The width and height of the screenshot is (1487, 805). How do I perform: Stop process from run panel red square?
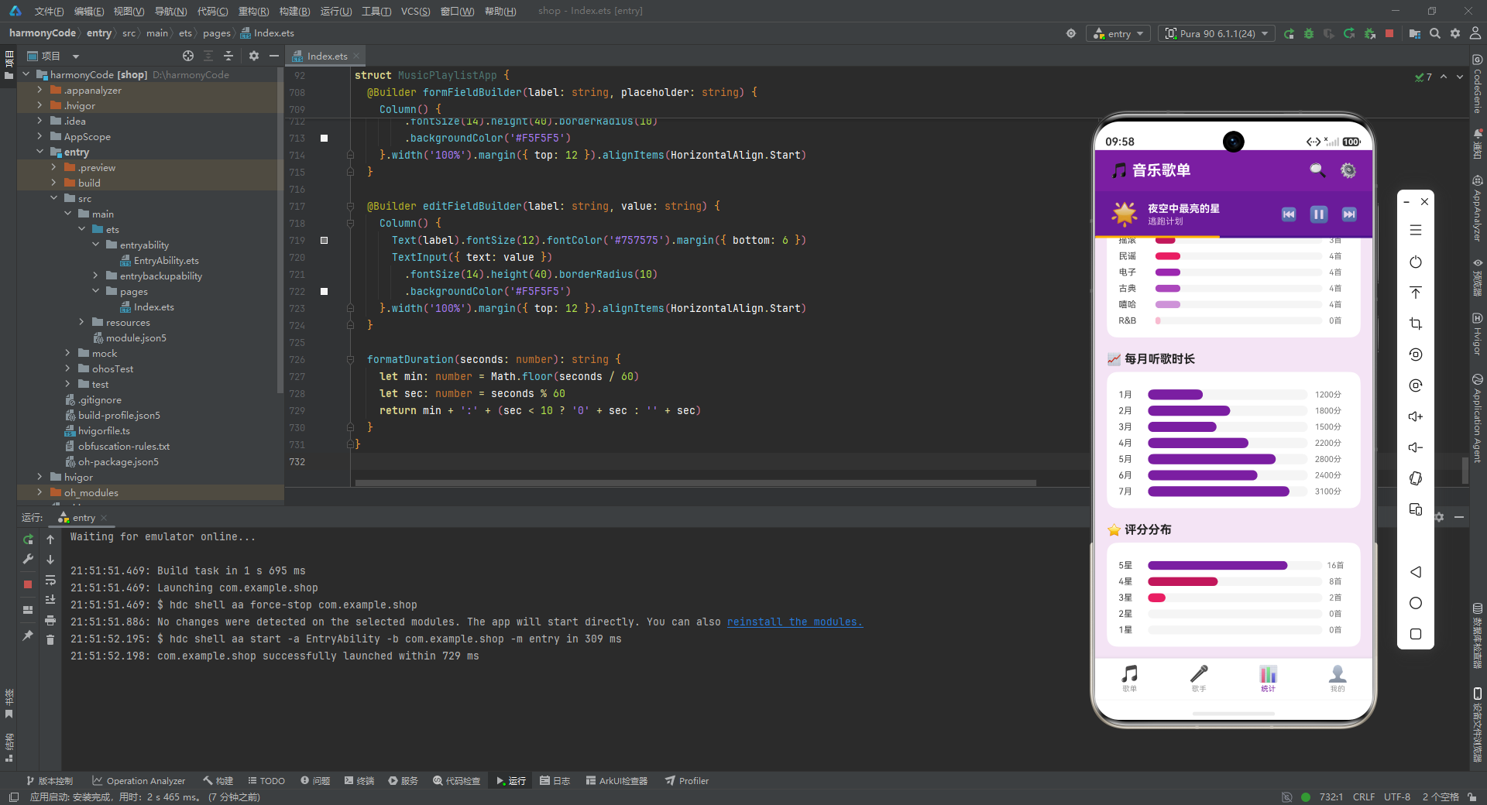[x=28, y=584]
